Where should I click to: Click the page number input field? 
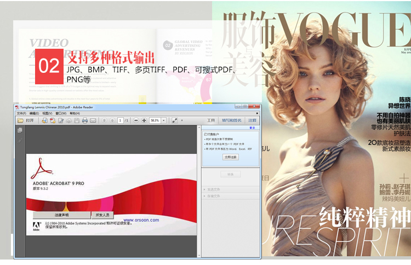pos(120,120)
